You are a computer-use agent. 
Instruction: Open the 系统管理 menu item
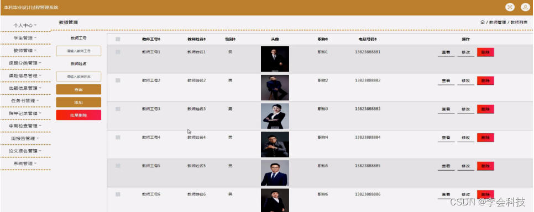click(x=25, y=164)
